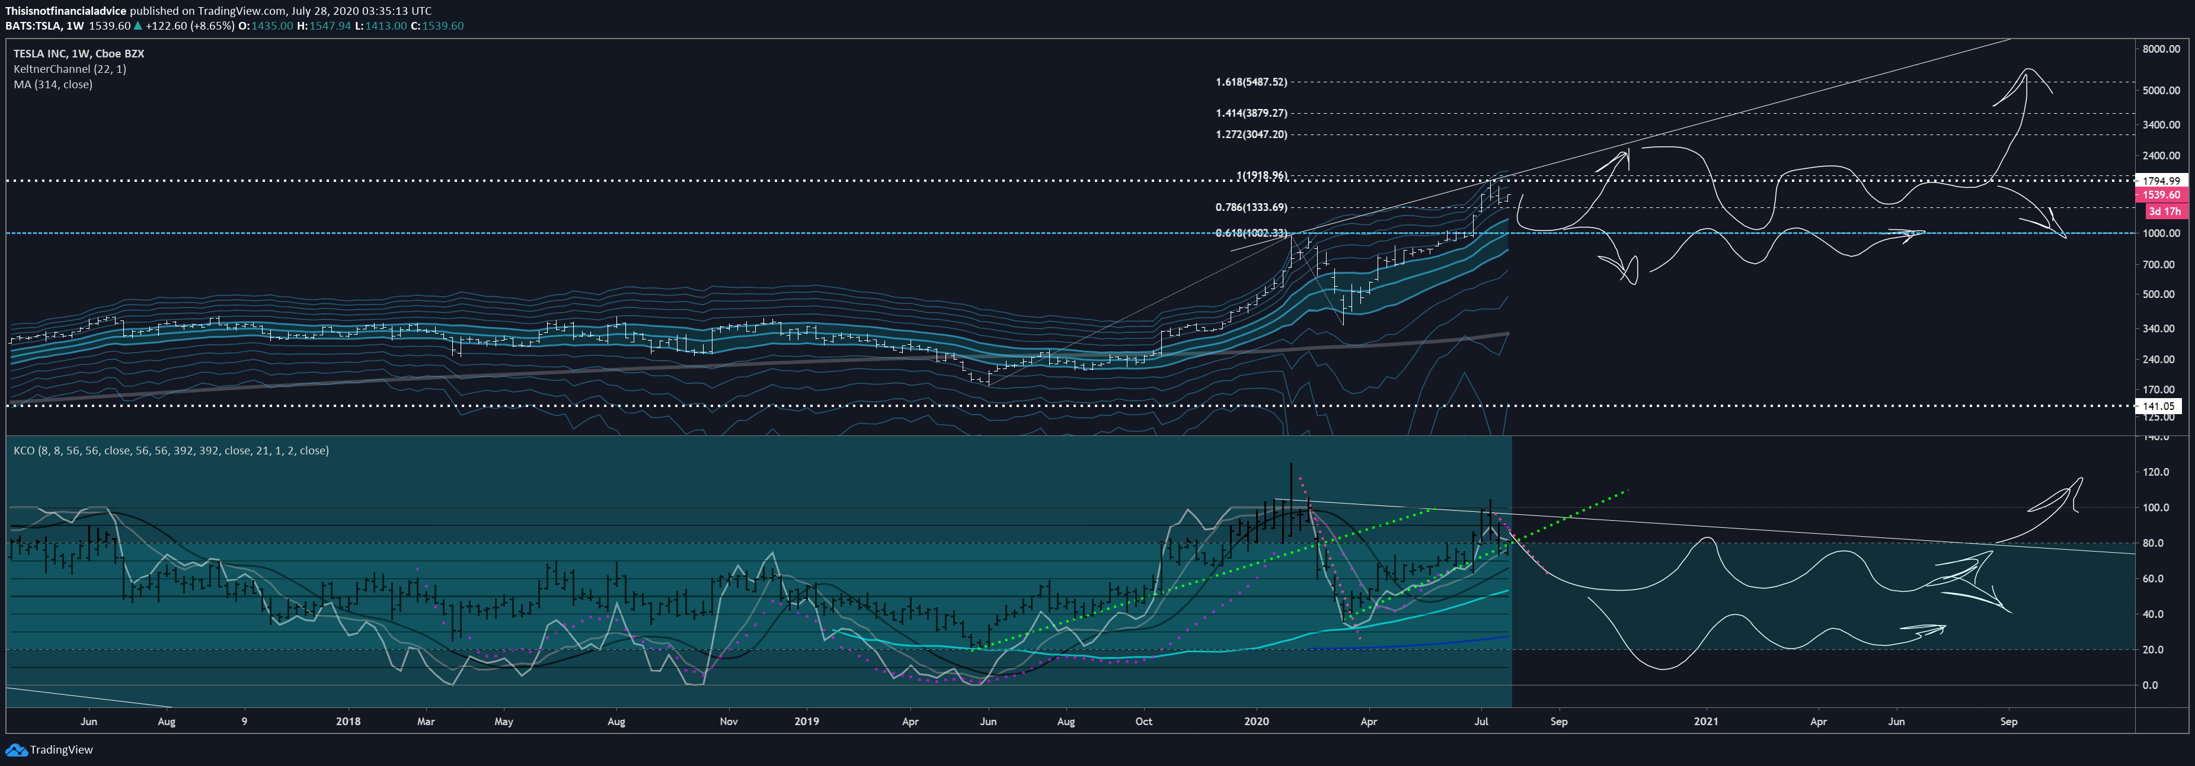The height and width of the screenshot is (766, 2195).
Task: Click the 0.786(1333.69) Fibonacci label
Action: pyautogui.click(x=1251, y=207)
